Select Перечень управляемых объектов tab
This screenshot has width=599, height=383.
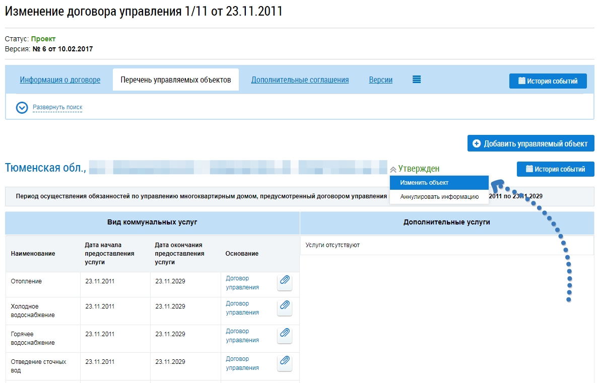(176, 80)
